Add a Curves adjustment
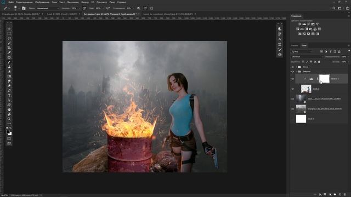Viewport: 351px width, 197px height. [309, 24]
